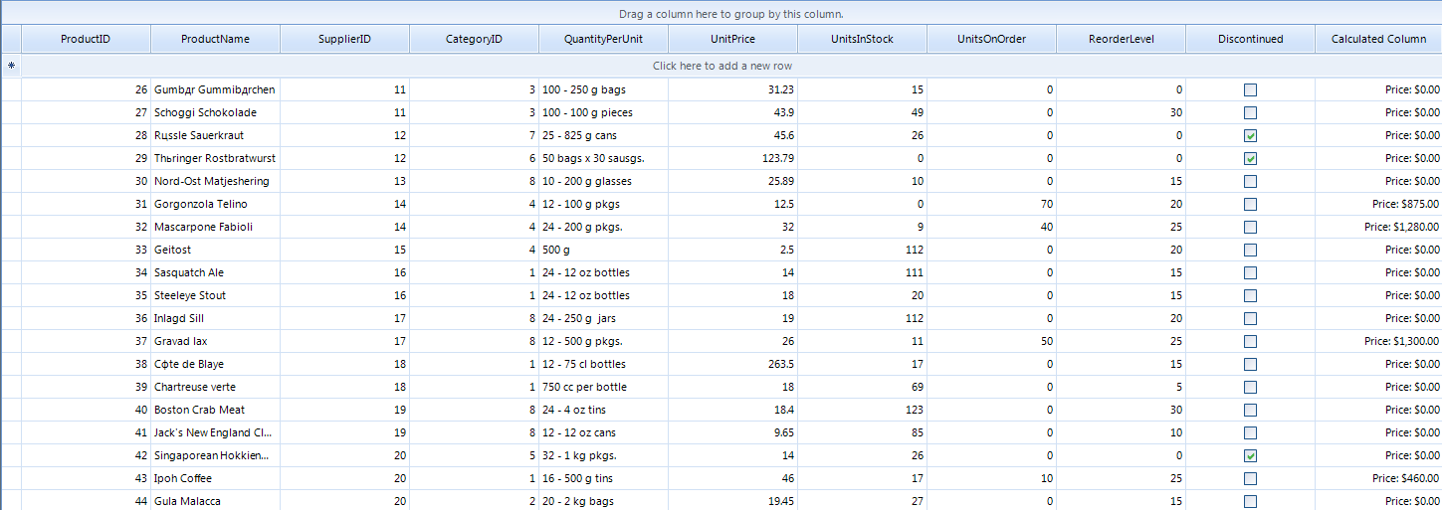Click the UnitsInStock column header
The image size is (1444, 510).
coord(862,39)
